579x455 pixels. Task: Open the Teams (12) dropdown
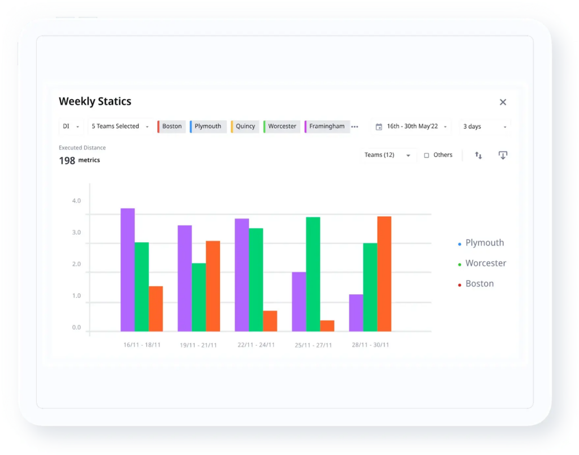pos(388,154)
